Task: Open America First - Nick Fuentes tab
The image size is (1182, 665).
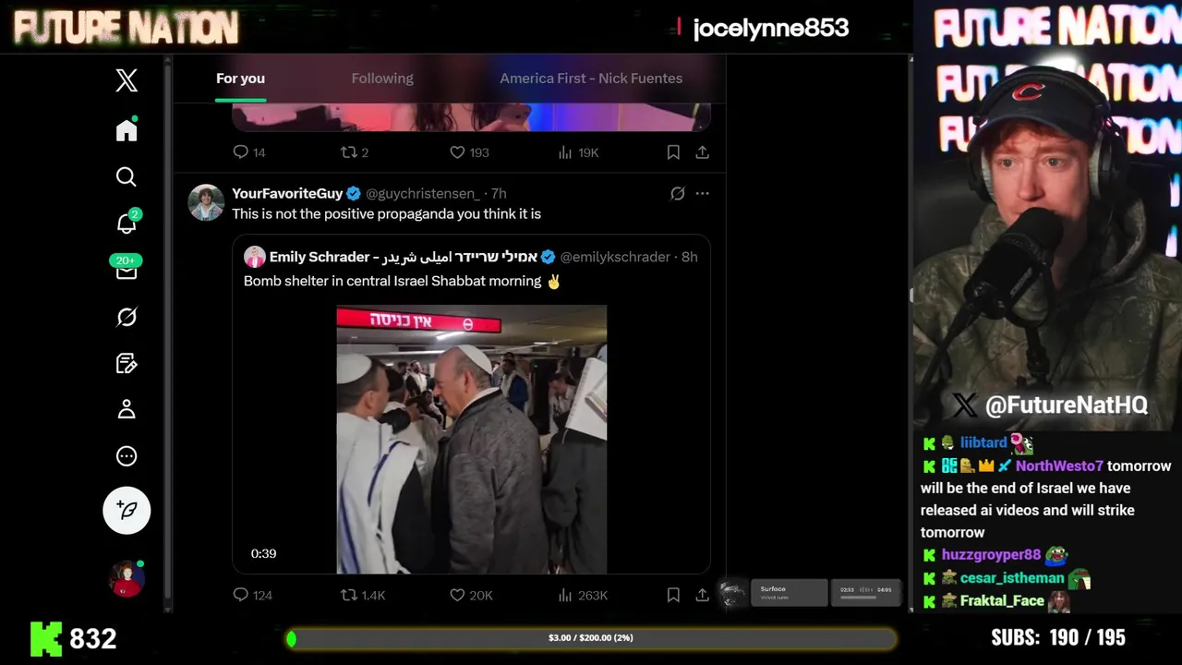Action: pyautogui.click(x=591, y=79)
